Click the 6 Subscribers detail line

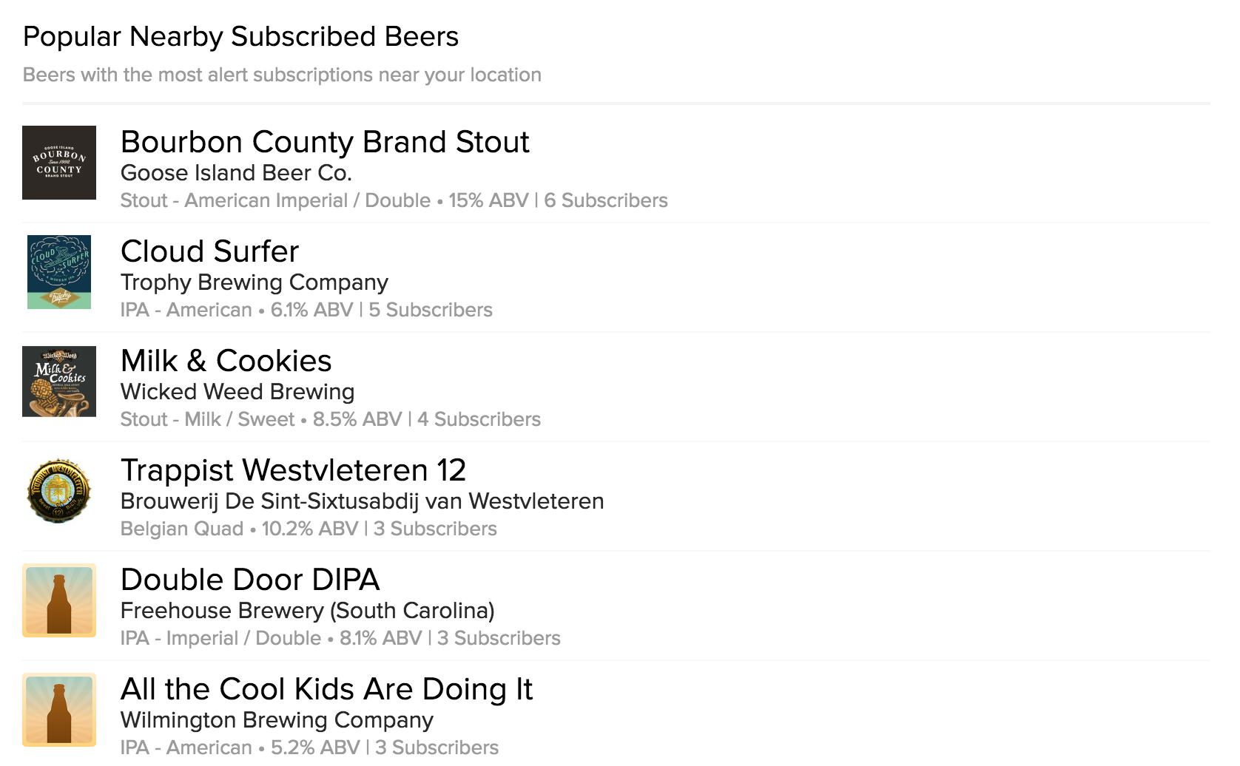point(394,201)
